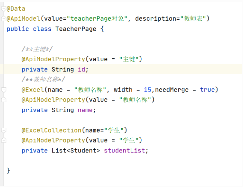
Task: Click the @ApiModel annotation name
Action: [24, 19]
